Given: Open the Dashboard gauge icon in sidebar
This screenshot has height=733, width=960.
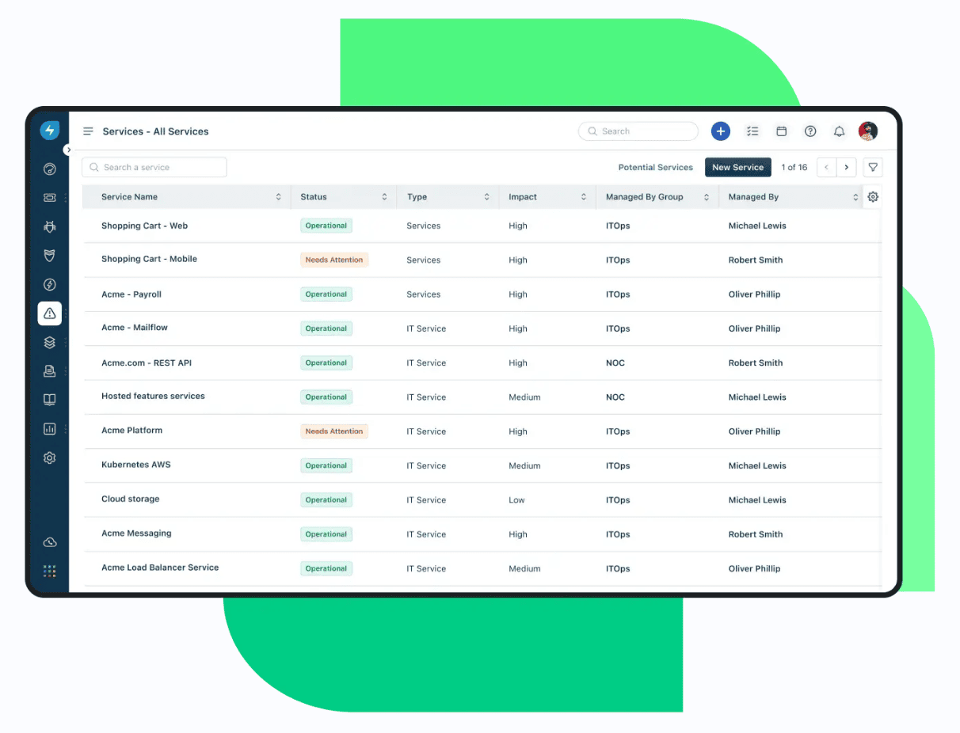Looking at the screenshot, I should (x=50, y=169).
